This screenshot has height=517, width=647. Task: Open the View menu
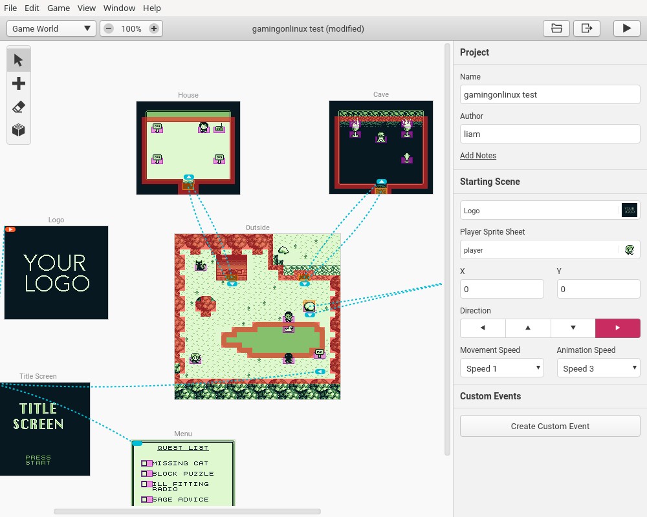[86, 8]
